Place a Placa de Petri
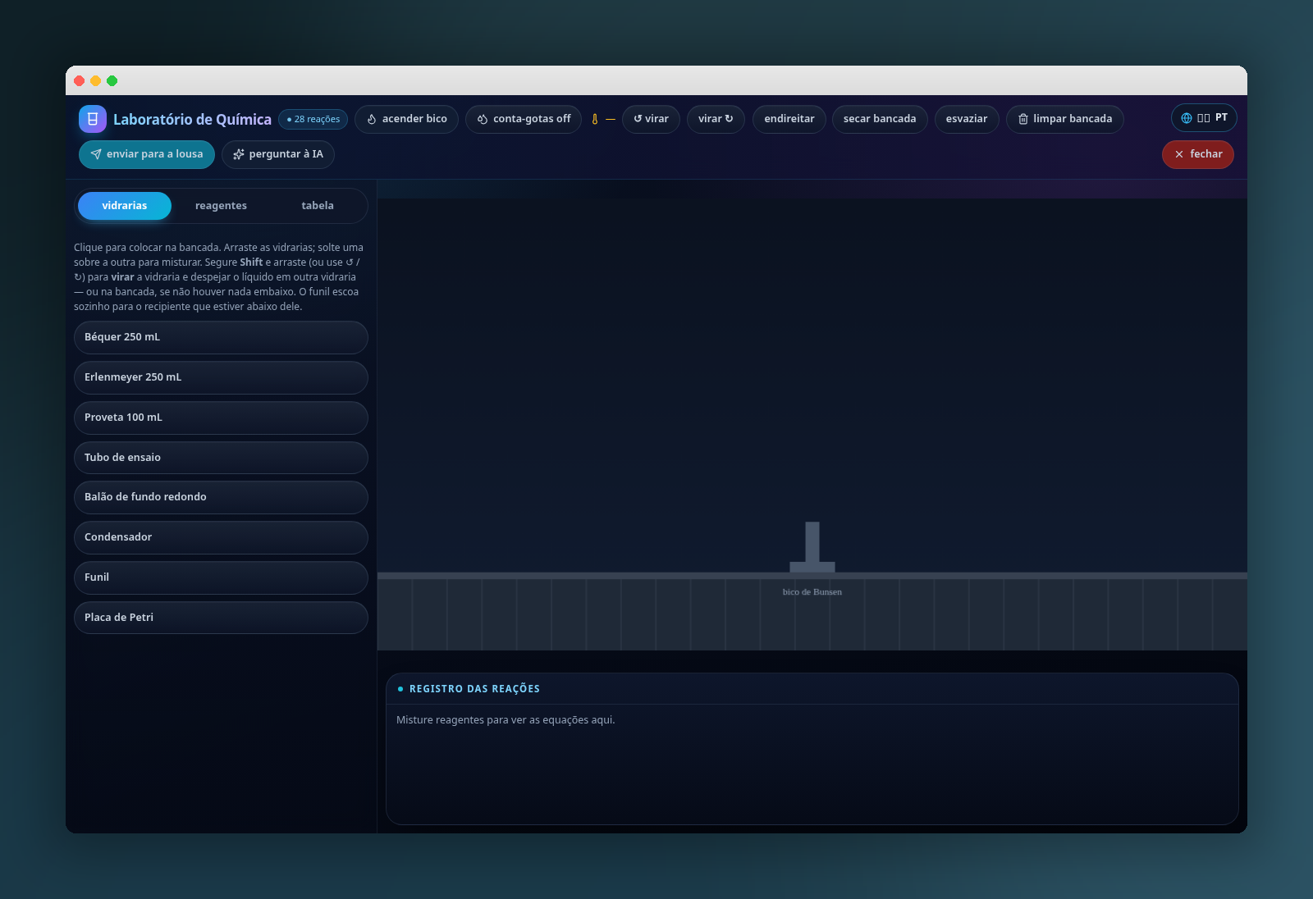This screenshot has width=1313, height=899. [x=221, y=618]
